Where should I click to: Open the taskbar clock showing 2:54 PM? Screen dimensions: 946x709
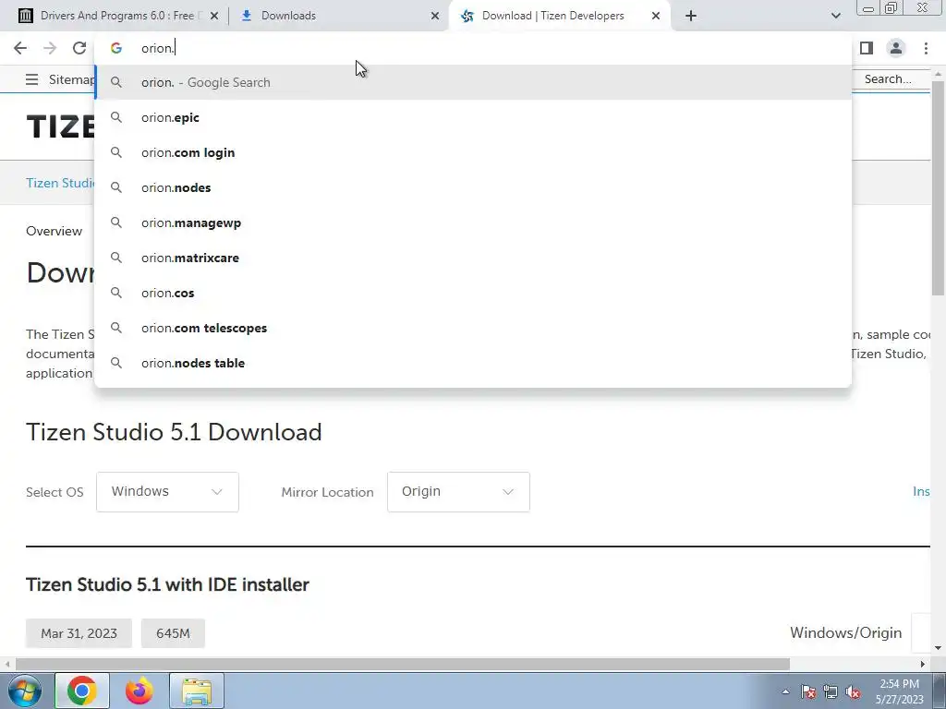[x=899, y=691]
